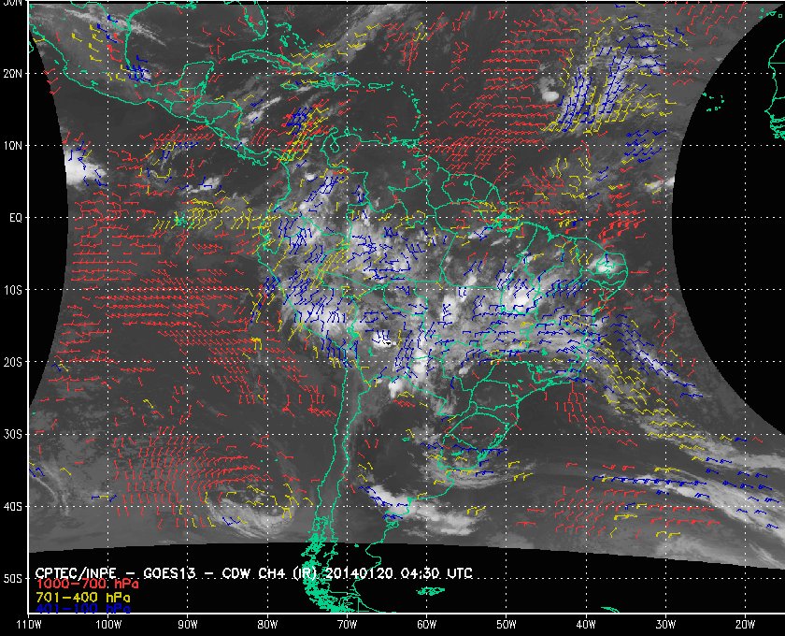785x636 pixels.
Task: Click the 20N latitude label
Action: [x=12, y=74]
